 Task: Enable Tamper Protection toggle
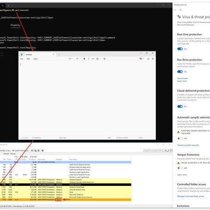(180, 168)
